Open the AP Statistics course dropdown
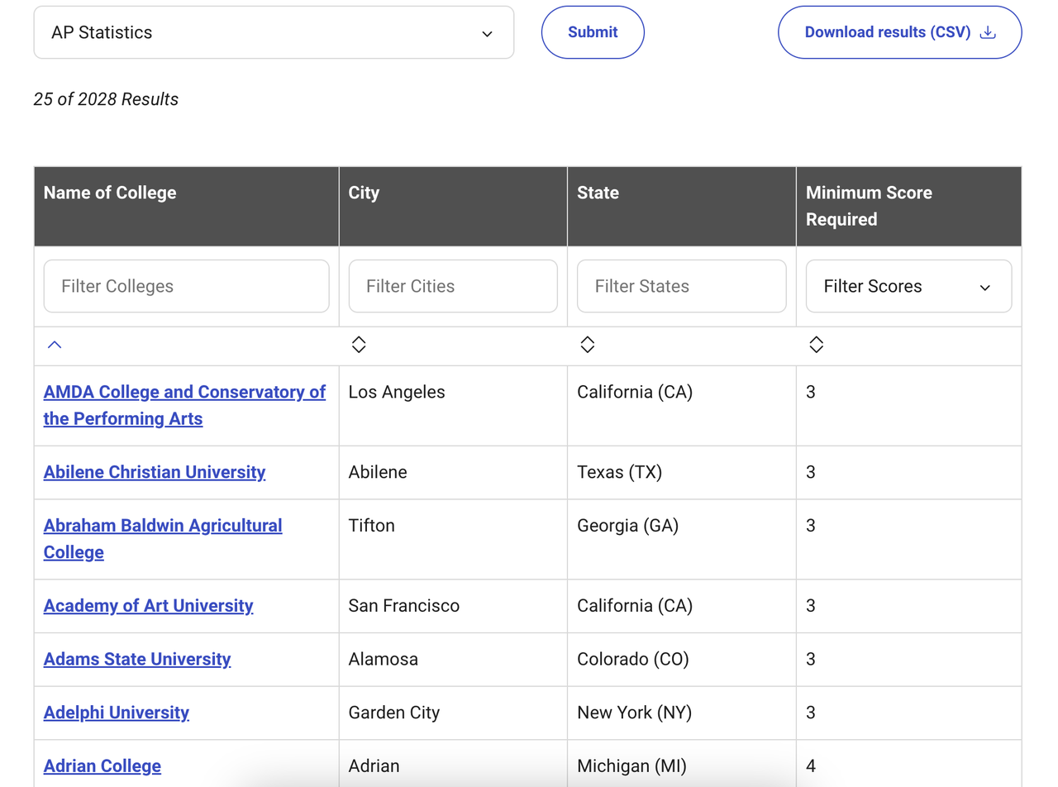Screen dimensions: 1058x787 pos(274,33)
